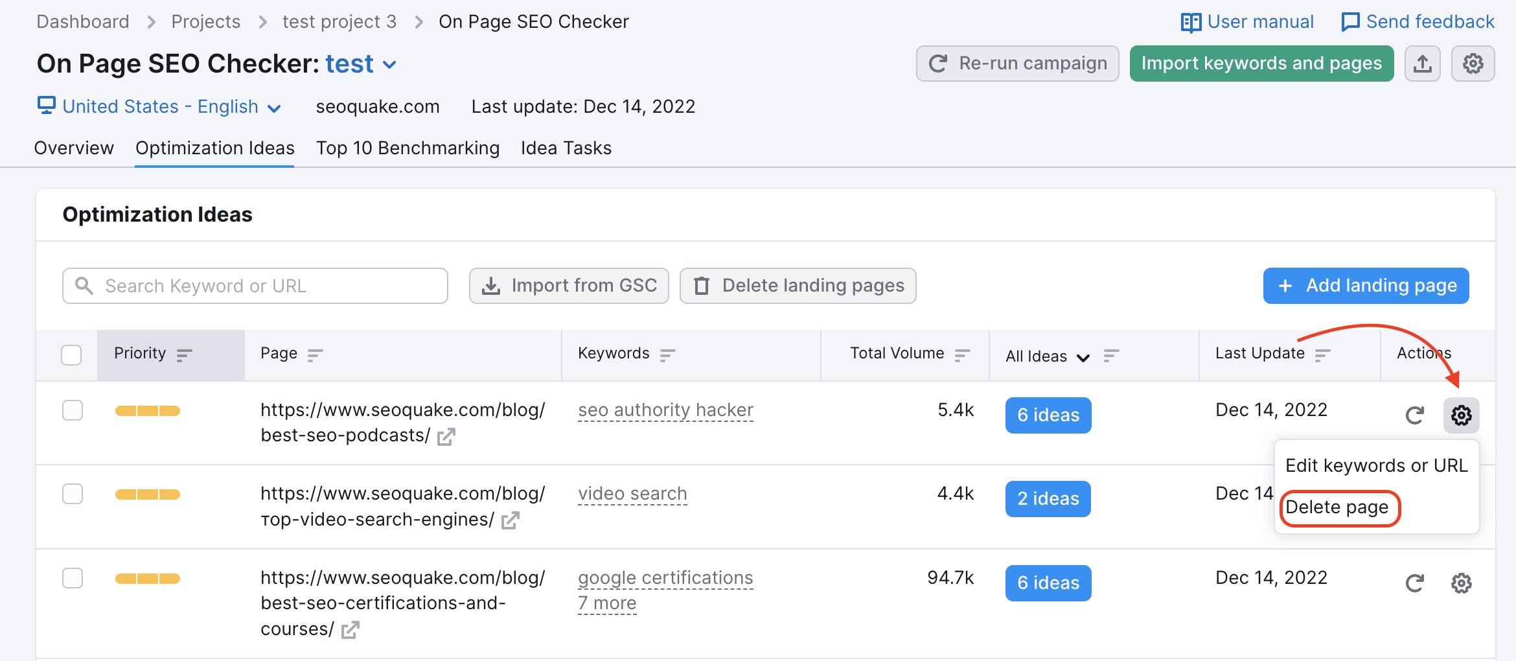This screenshot has width=1516, height=661.
Task: Open external link icon for top-video-search-engines page
Action: [511, 520]
